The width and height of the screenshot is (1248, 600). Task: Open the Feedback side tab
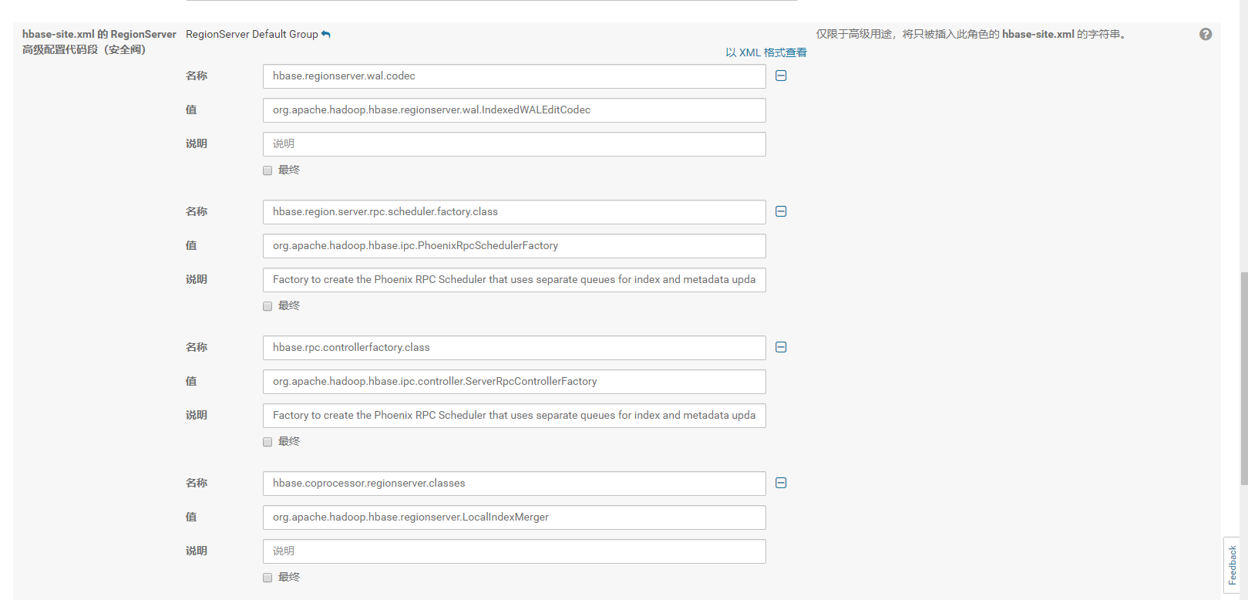pyautogui.click(x=1232, y=565)
